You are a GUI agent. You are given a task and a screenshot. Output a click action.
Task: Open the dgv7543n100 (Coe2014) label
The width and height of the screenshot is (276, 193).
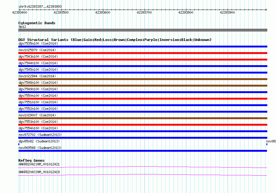pyautogui.click(x=38, y=56)
